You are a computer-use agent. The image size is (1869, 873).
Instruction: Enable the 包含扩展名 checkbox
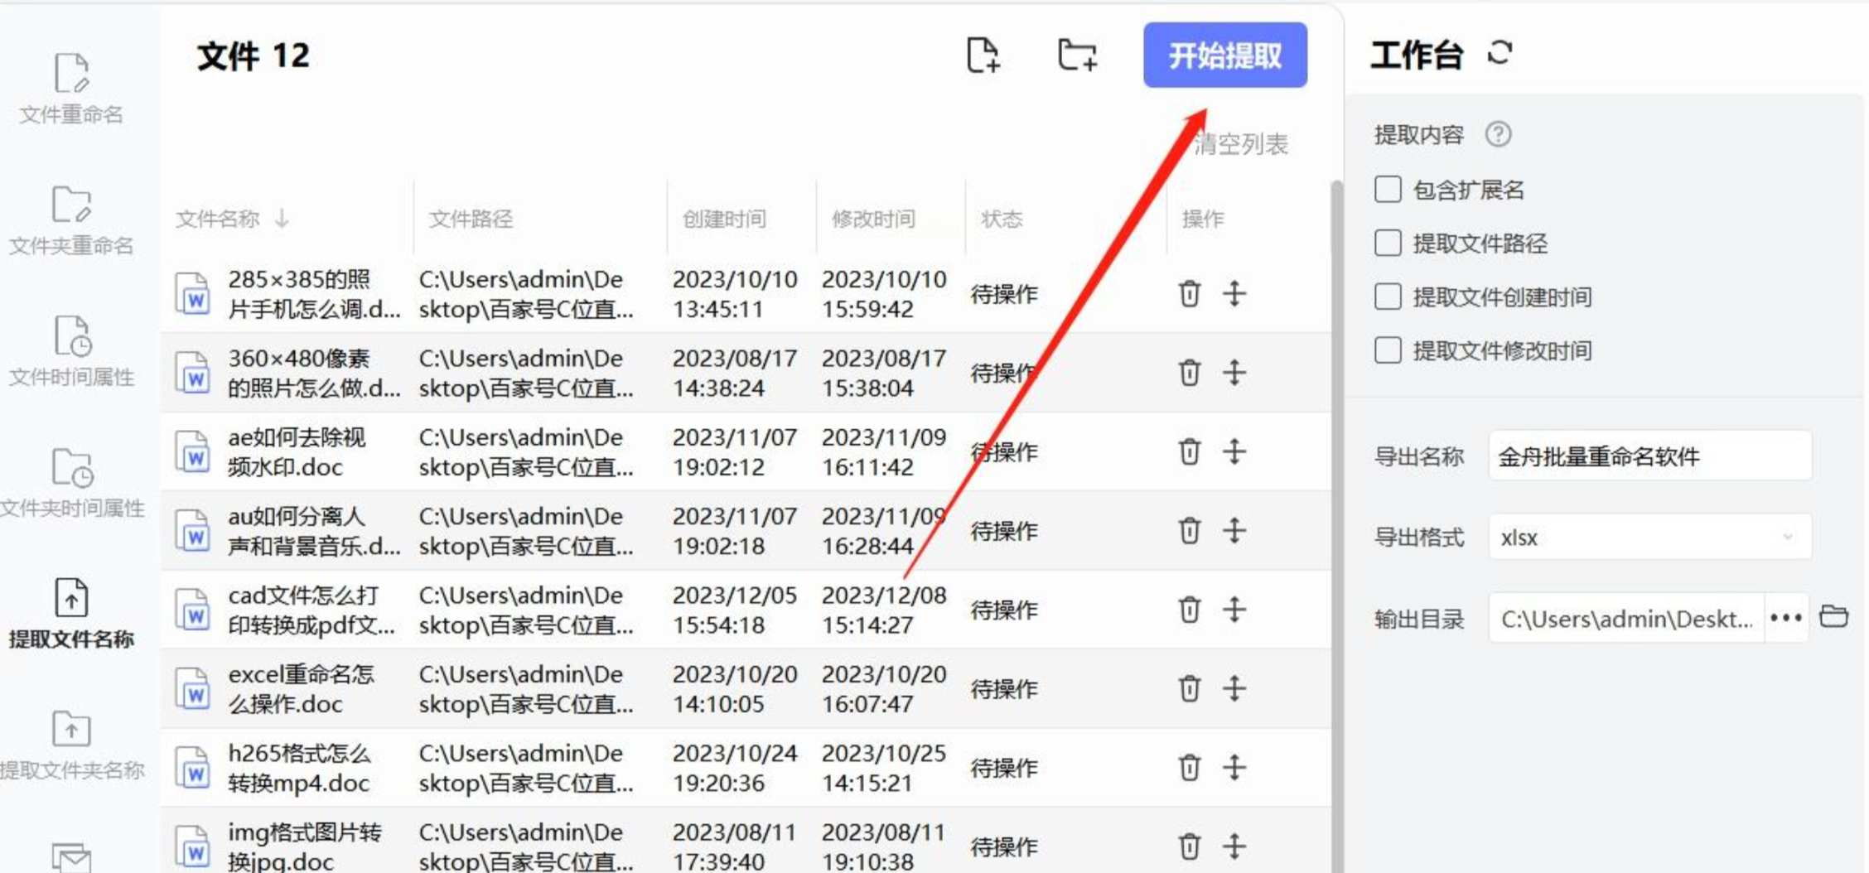1388,190
